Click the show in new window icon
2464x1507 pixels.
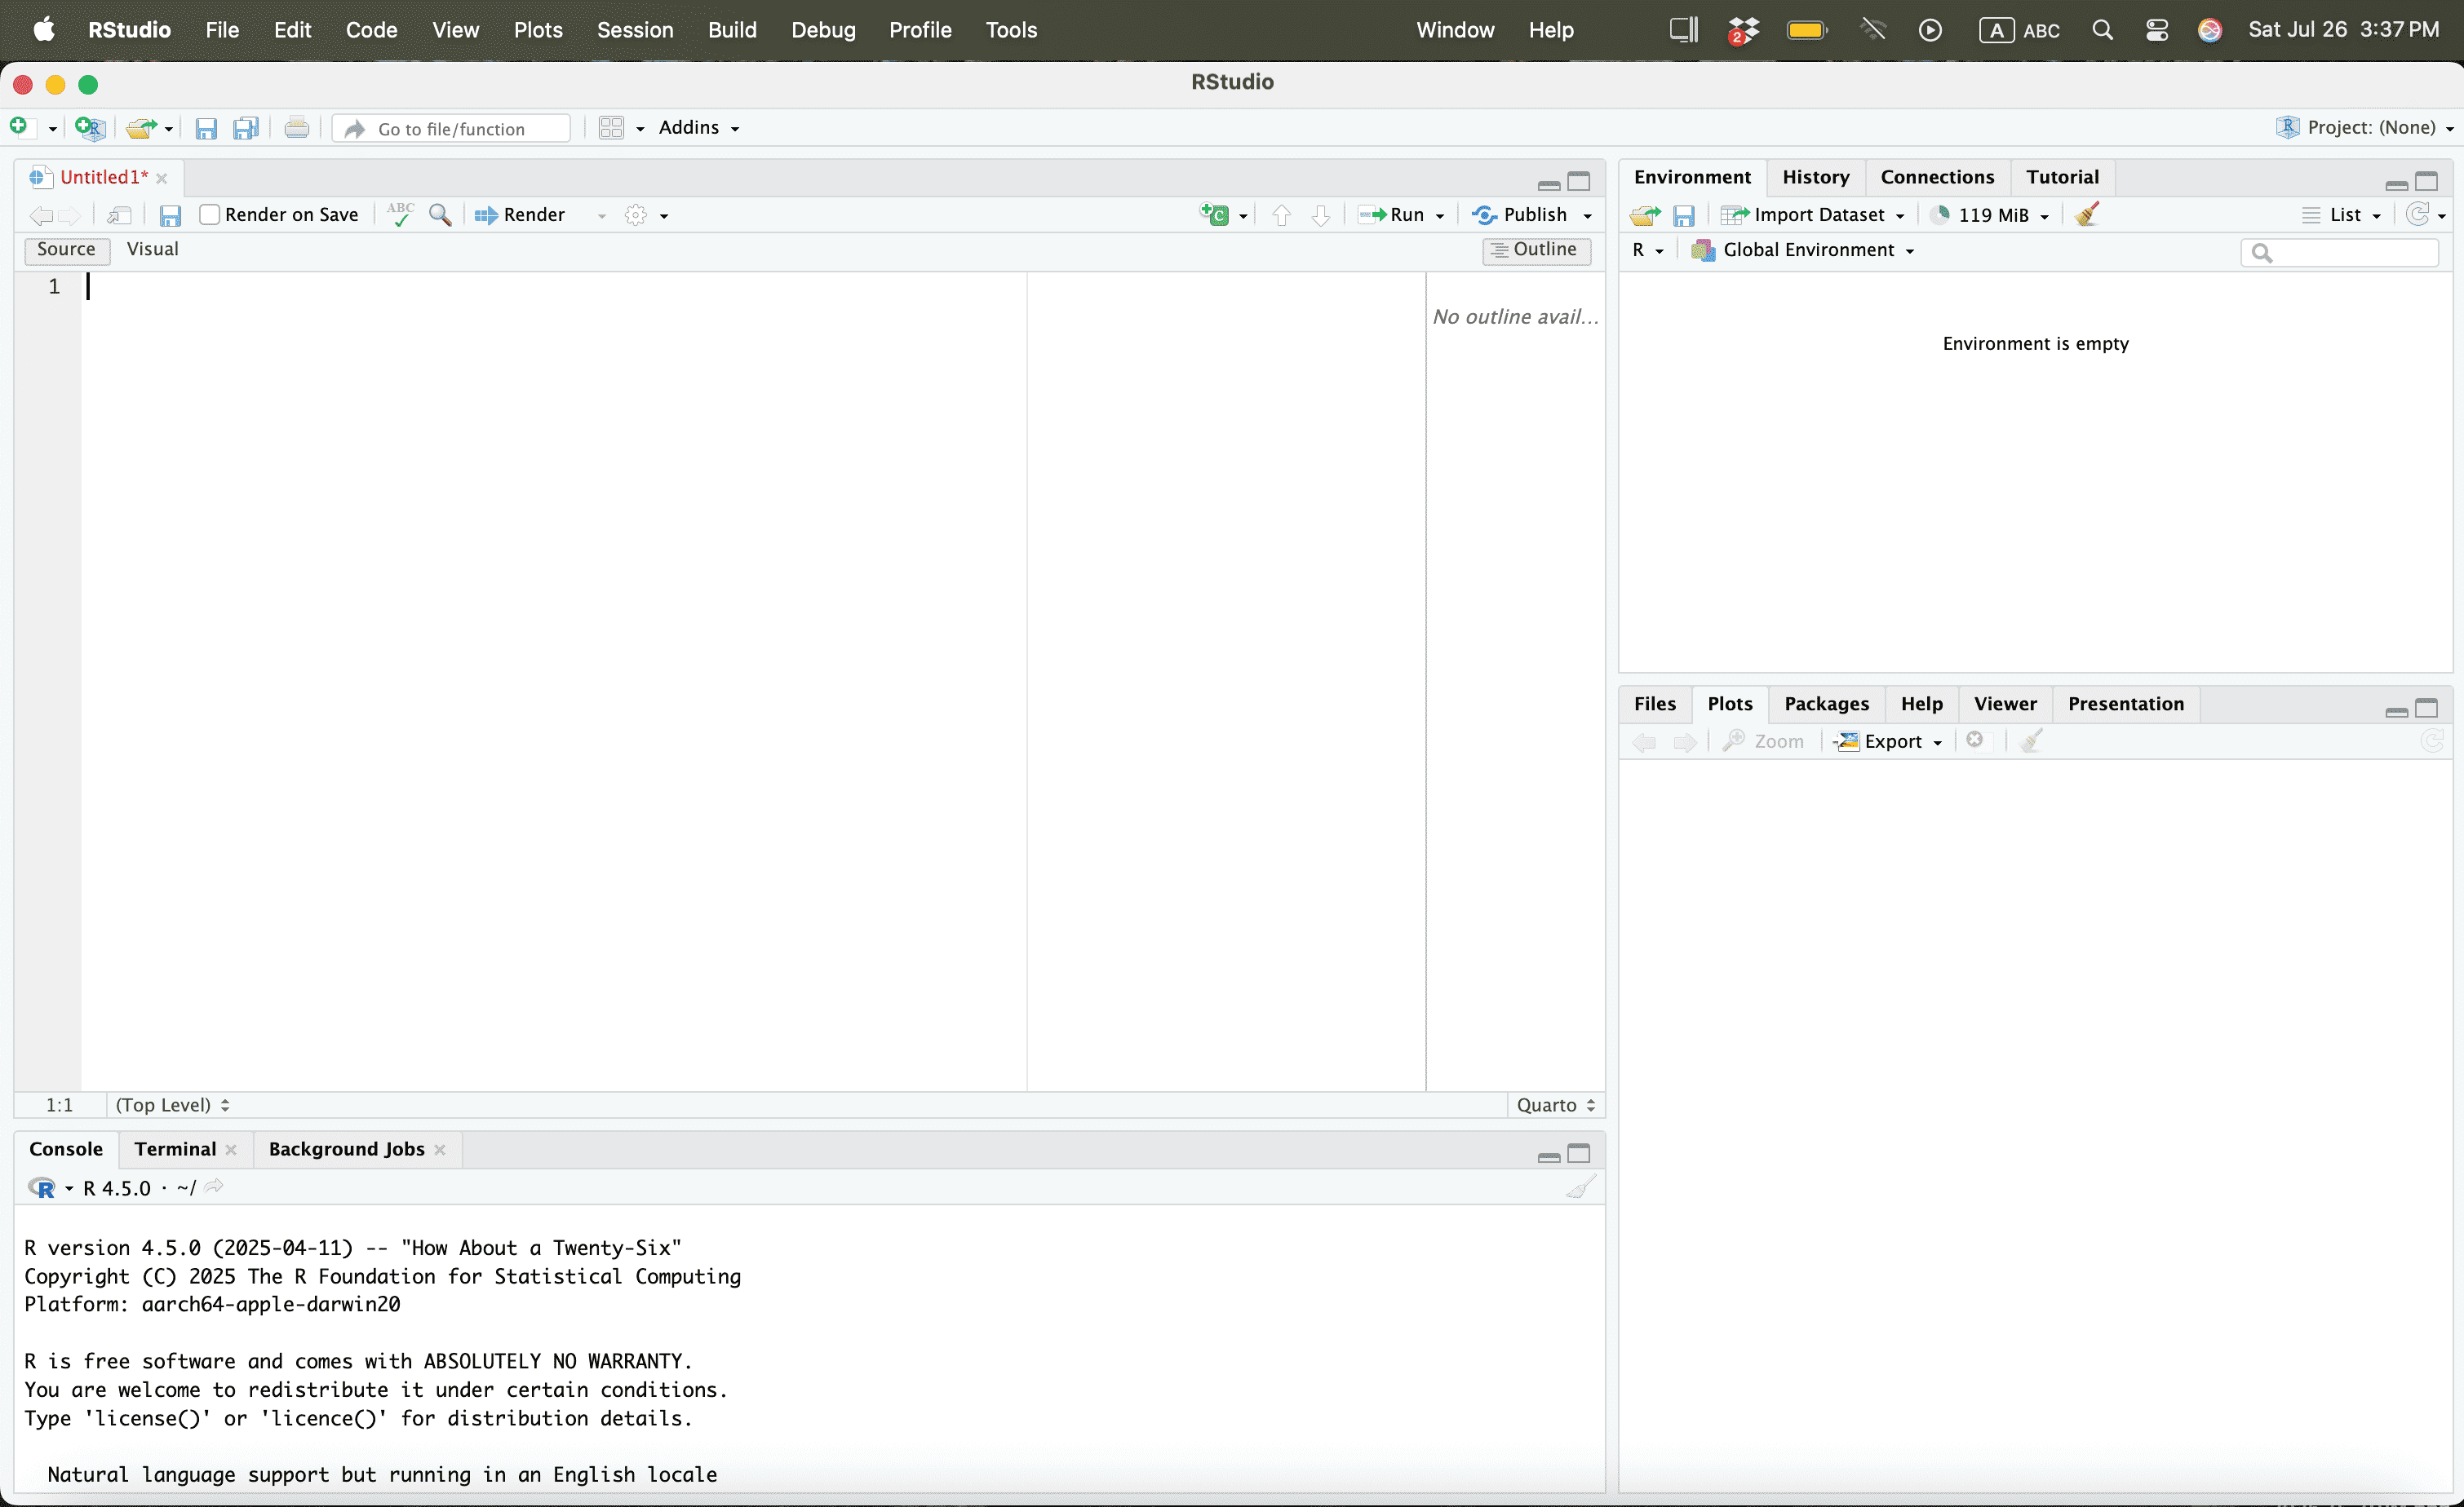click(x=120, y=214)
